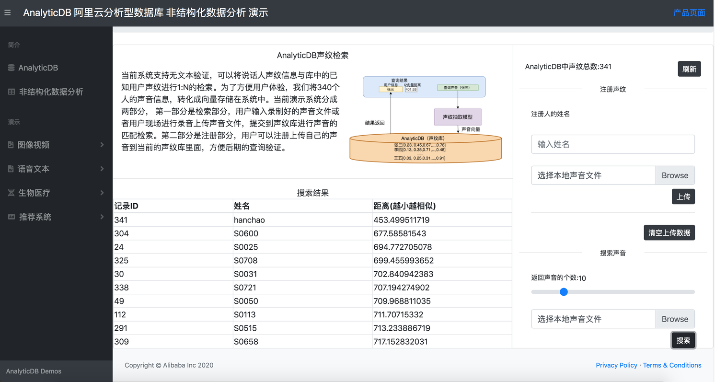This screenshot has height=382, width=715.
Task: Expand the 推荐系统 chevron
Action: coord(102,217)
